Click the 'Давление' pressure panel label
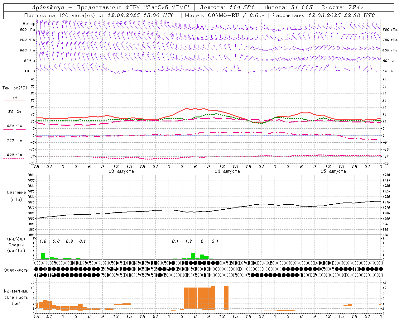Screen dimensions: 399x319 click(16, 193)
